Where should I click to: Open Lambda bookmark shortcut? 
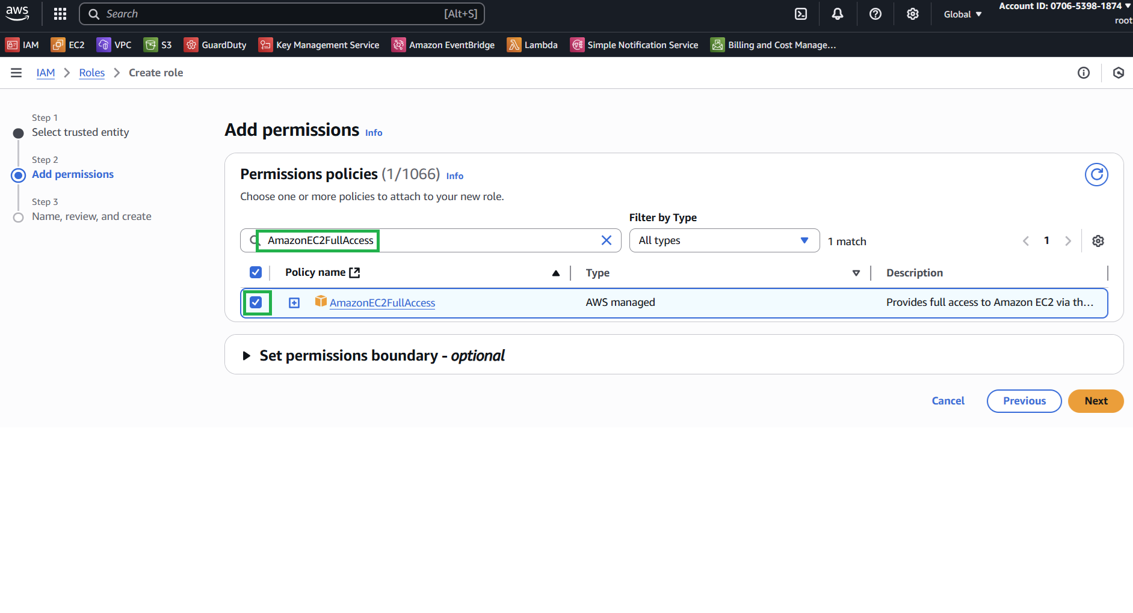pos(533,45)
